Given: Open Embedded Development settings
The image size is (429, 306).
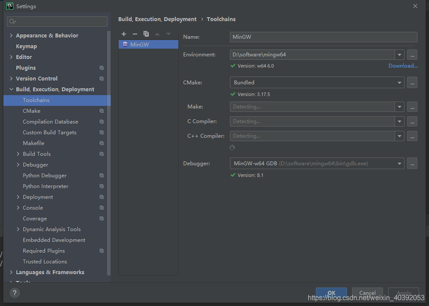Looking at the screenshot, I should click(x=54, y=240).
